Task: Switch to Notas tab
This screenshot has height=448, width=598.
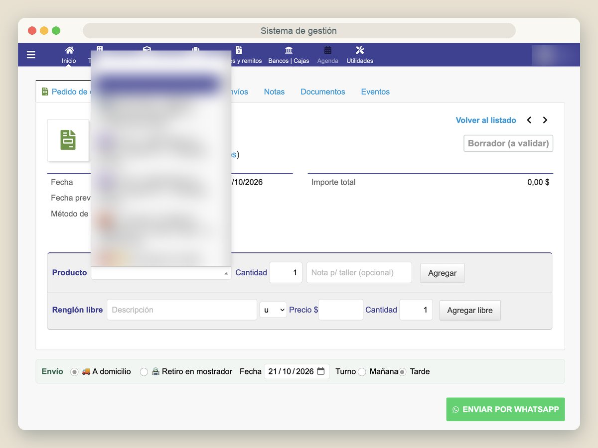Action: coord(274,92)
